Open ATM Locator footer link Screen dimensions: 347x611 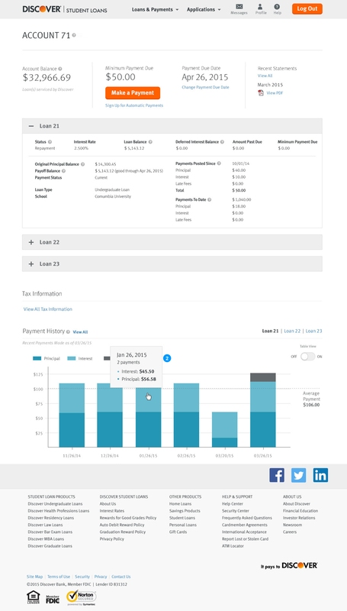coord(233,546)
